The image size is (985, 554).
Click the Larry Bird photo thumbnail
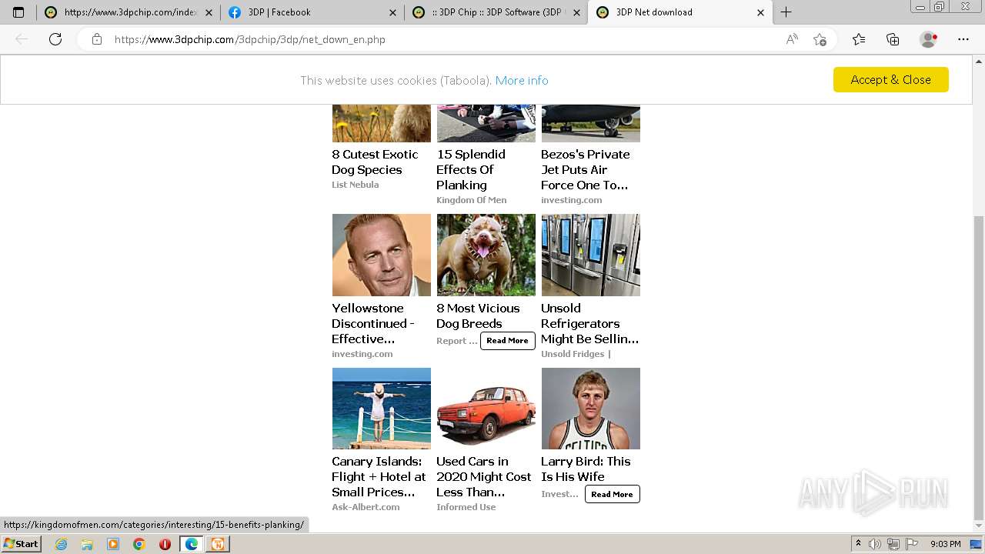pyautogui.click(x=591, y=409)
